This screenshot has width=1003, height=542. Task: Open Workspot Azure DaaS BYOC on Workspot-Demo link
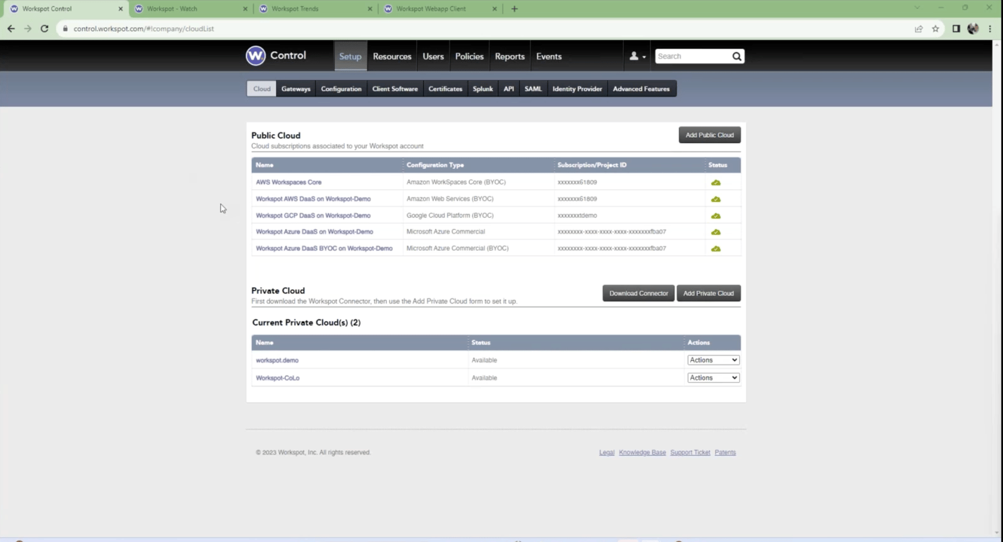point(324,248)
